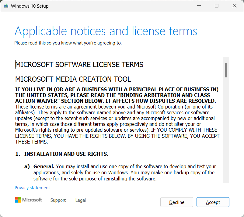Click the 'MICROSOFT MEDIA CREATION TOOL' heading
The image size is (244, 217).
[73, 79]
